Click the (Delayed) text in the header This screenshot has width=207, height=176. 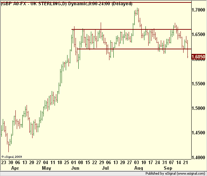122,4
